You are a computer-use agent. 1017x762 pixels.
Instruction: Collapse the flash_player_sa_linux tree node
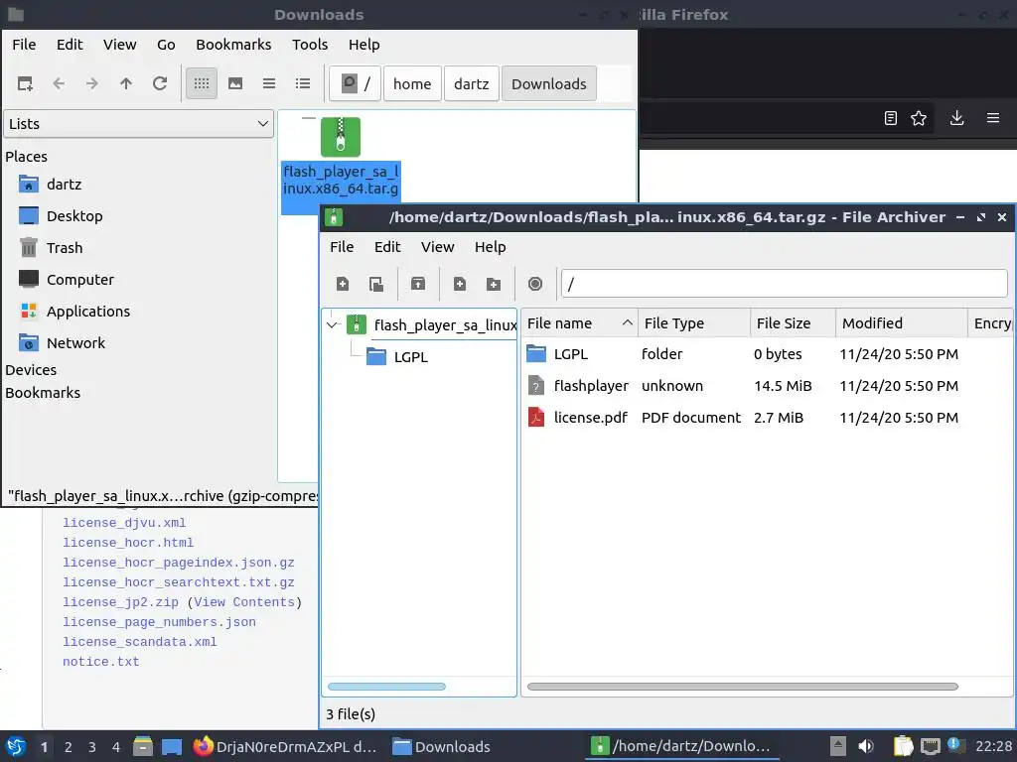(332, 324)
